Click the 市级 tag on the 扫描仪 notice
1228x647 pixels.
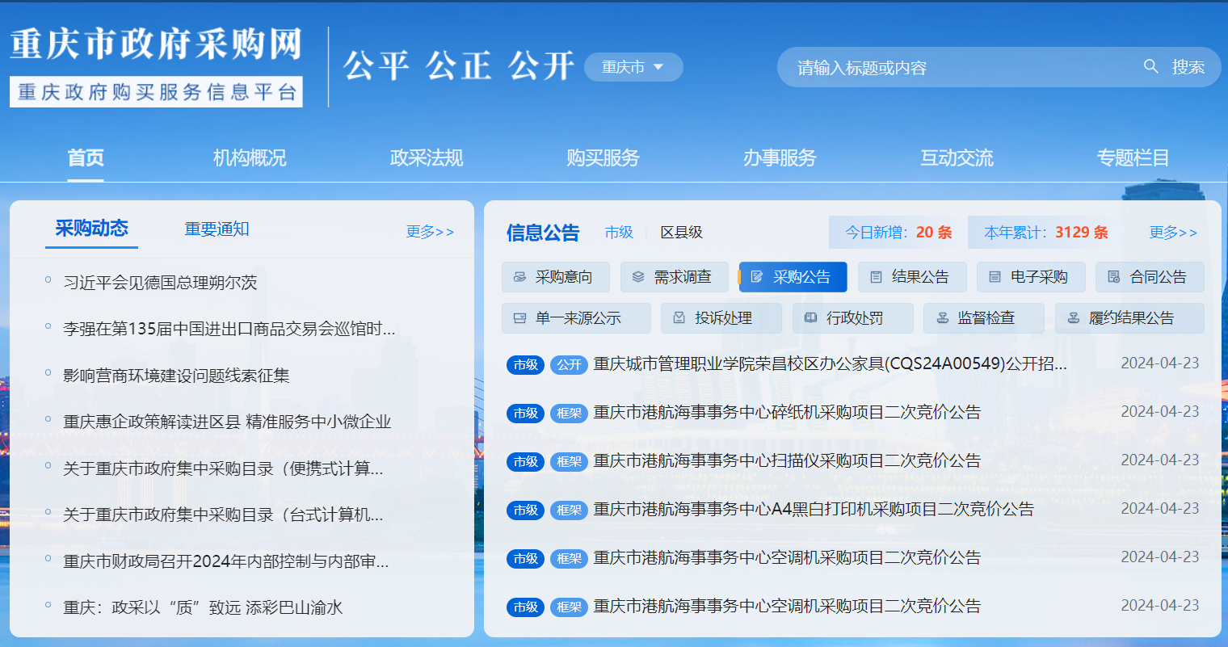[x=526, y=461]
